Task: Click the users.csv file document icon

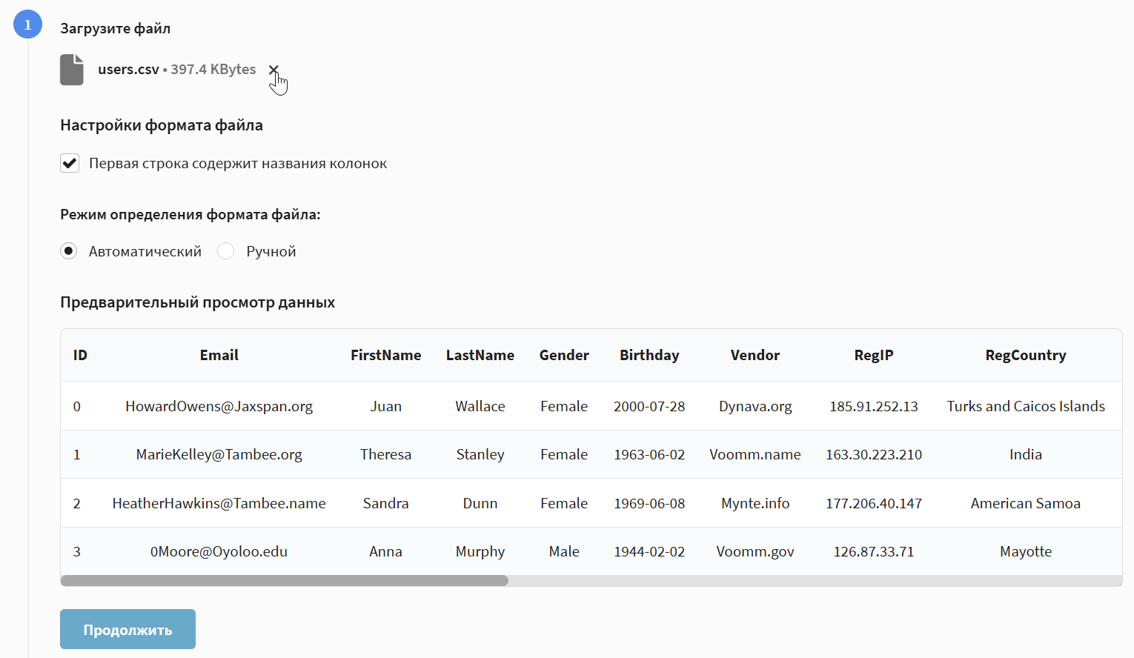Action: coord(72,70)
